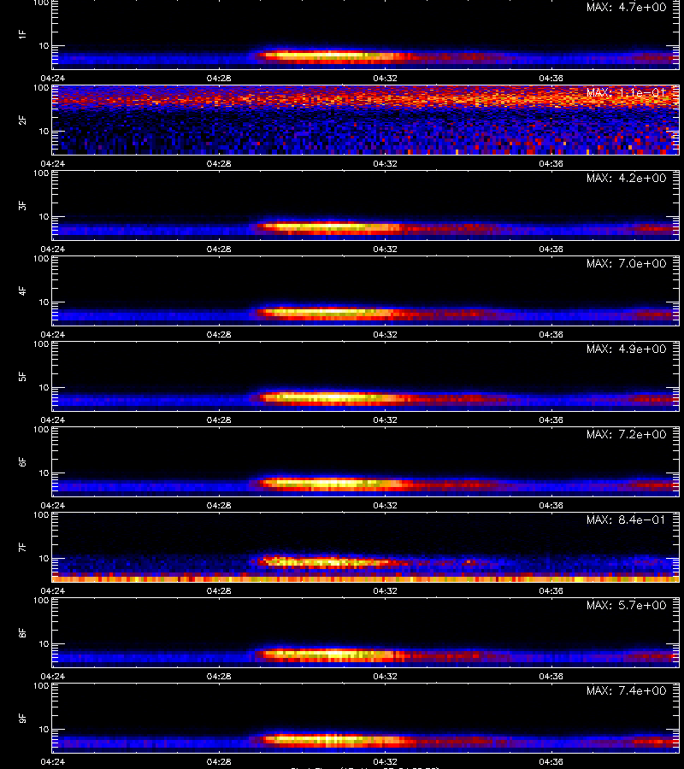
Task: Click the 2F panel axis label
Action: [x=22, y=120]
